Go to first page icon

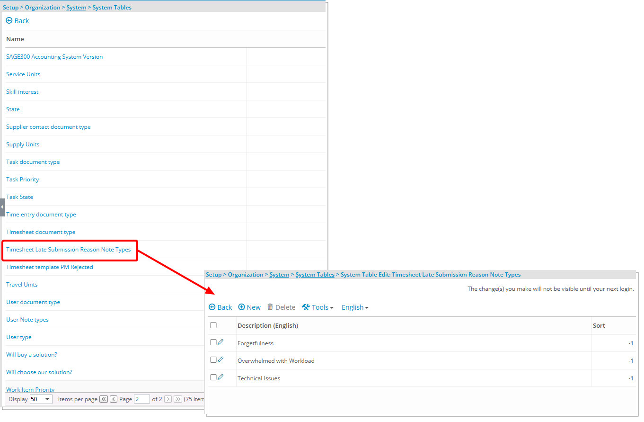click(104, 399)
